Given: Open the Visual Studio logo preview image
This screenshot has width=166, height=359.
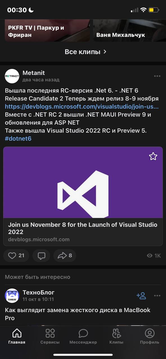Looking at the screenshot, I should (x=83, y=182).
